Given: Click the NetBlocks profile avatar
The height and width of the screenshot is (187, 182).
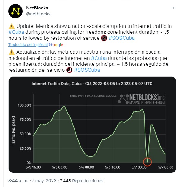Looking at the screenshot, I should pyautogui.click(x=15, y=11).
